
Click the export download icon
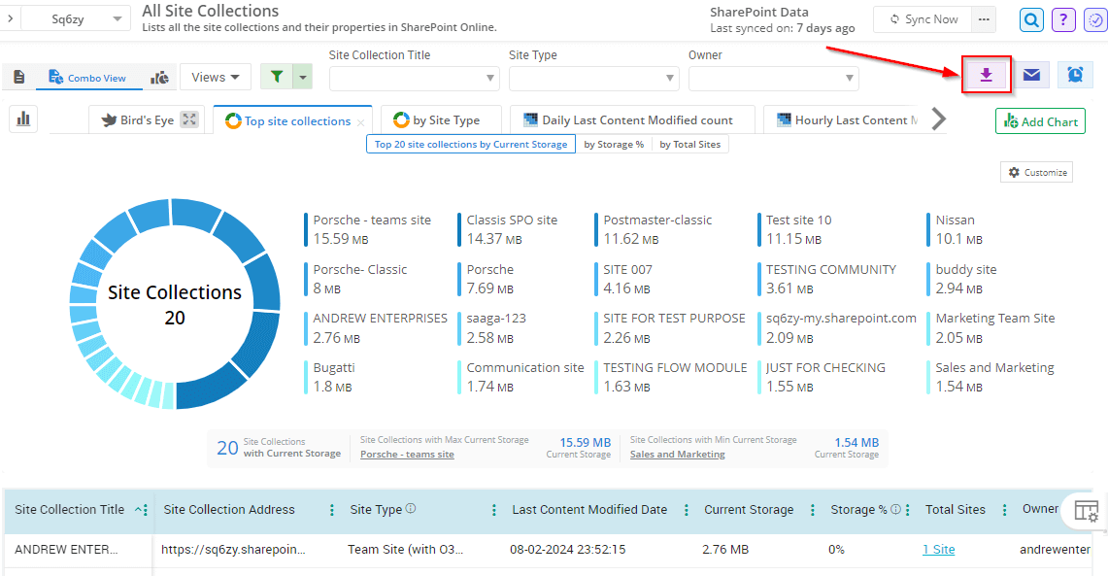coord(986,75)
